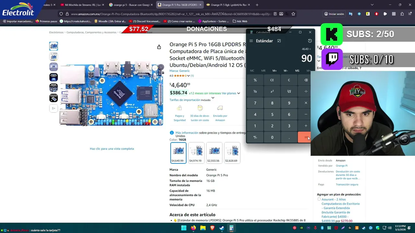The height and width of the screenshot is (233, 415).
Task: Open the Ads Web bookmarks folder
Action: click(240, 21)
